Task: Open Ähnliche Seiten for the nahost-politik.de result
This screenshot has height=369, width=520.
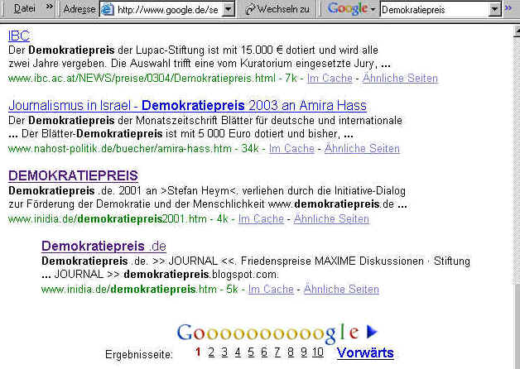Action: click(362, 148)
